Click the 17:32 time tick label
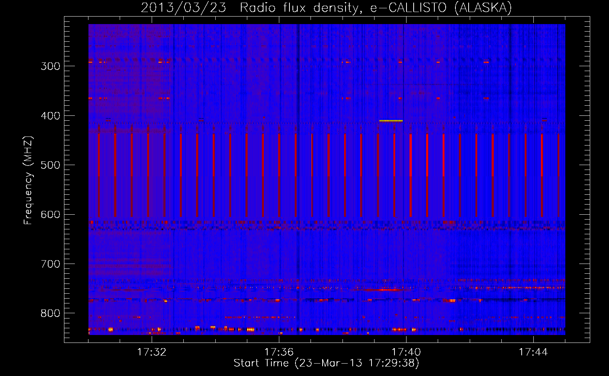Image resolution: width=609 pixels, height=376 pixels. click(152, 352)
